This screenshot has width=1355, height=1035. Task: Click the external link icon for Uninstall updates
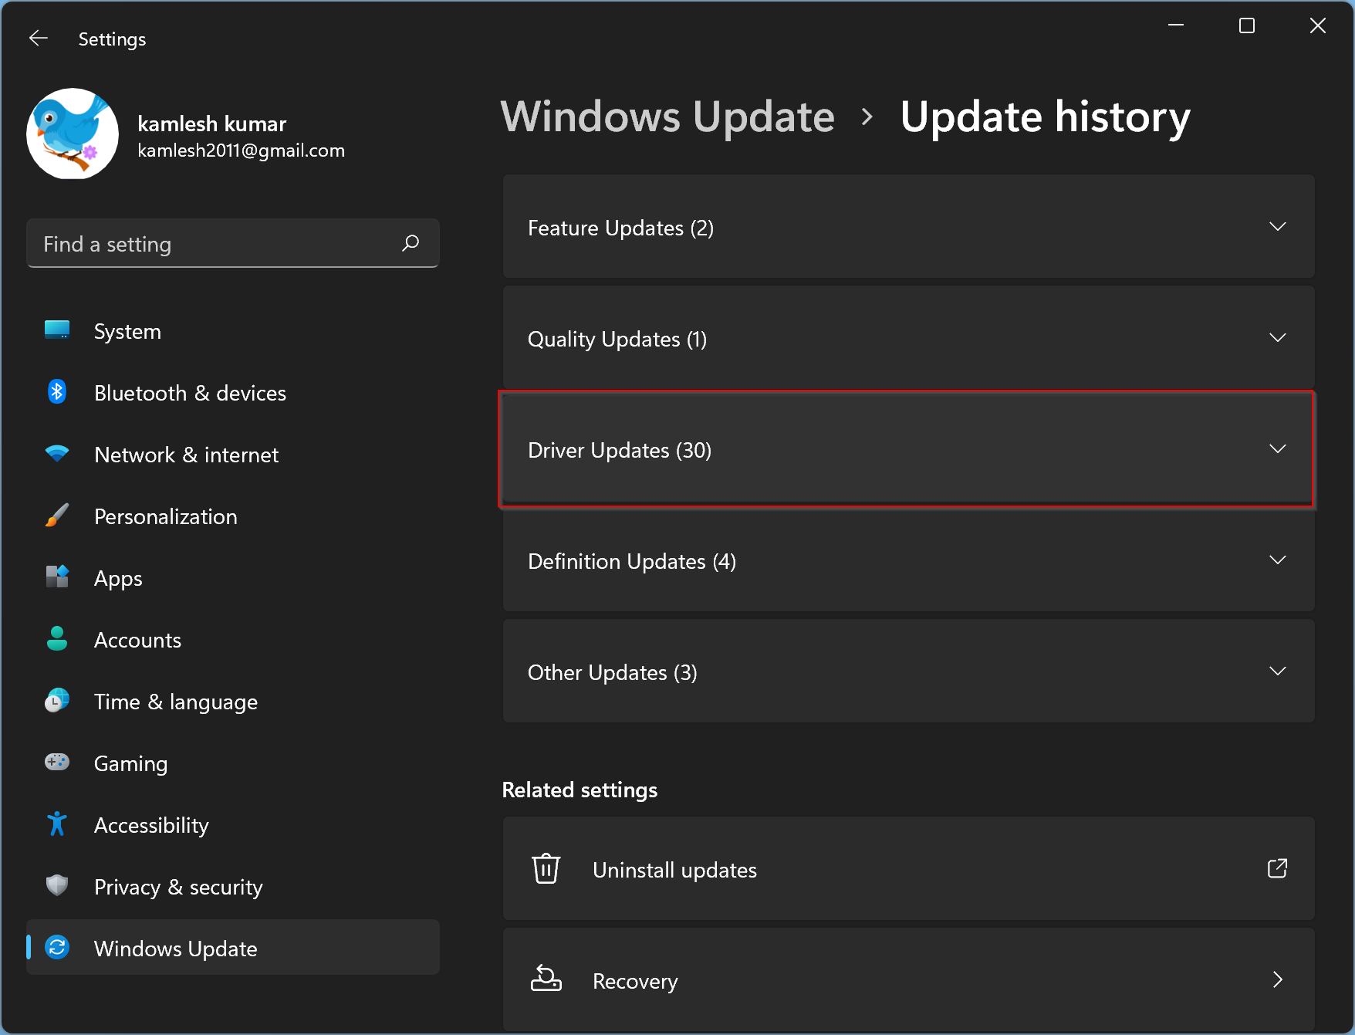coord(1278,868)
